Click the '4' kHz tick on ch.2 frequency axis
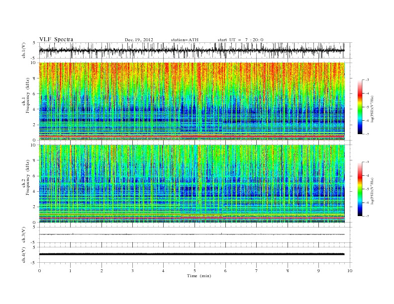Image resolution: width=394 pixels, height=304 pixels. click(x=35, y=191)
